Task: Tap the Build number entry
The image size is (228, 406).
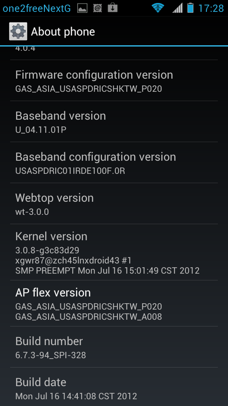Action: 114,347
